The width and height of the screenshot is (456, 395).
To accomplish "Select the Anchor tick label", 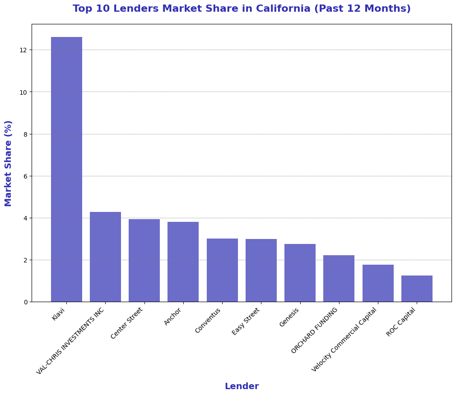I will (173, 317).
